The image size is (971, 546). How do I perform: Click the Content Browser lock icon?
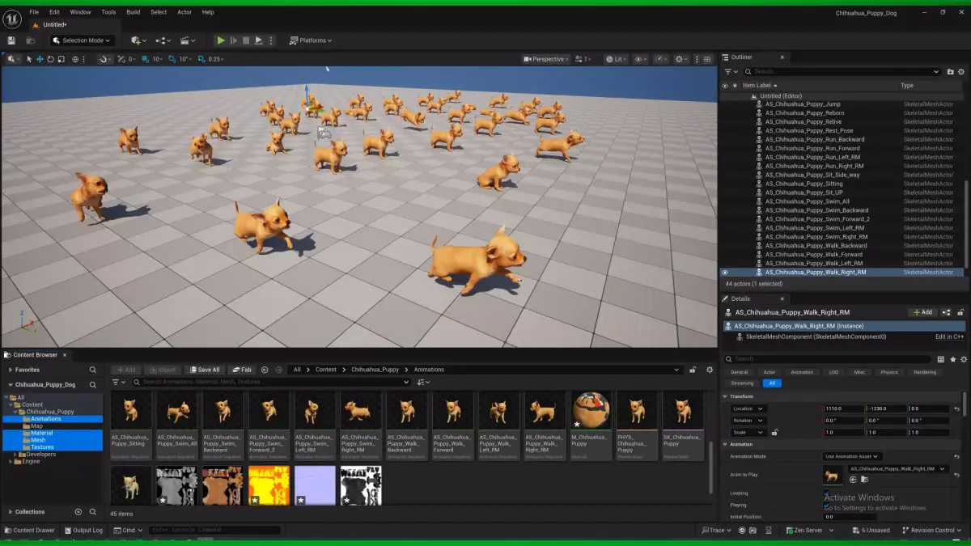coord(693,370)
